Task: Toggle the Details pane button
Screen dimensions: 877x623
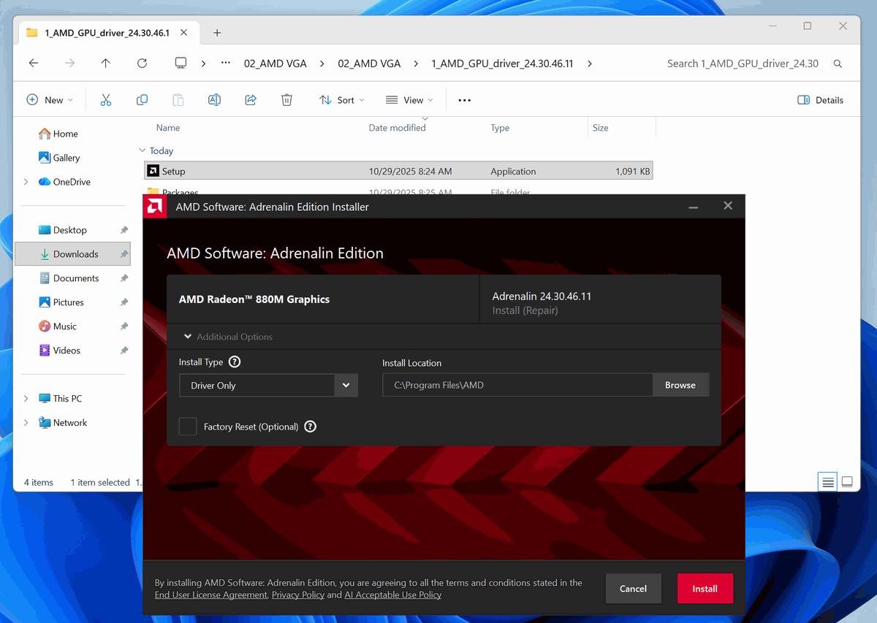Action: coord(820,100)
